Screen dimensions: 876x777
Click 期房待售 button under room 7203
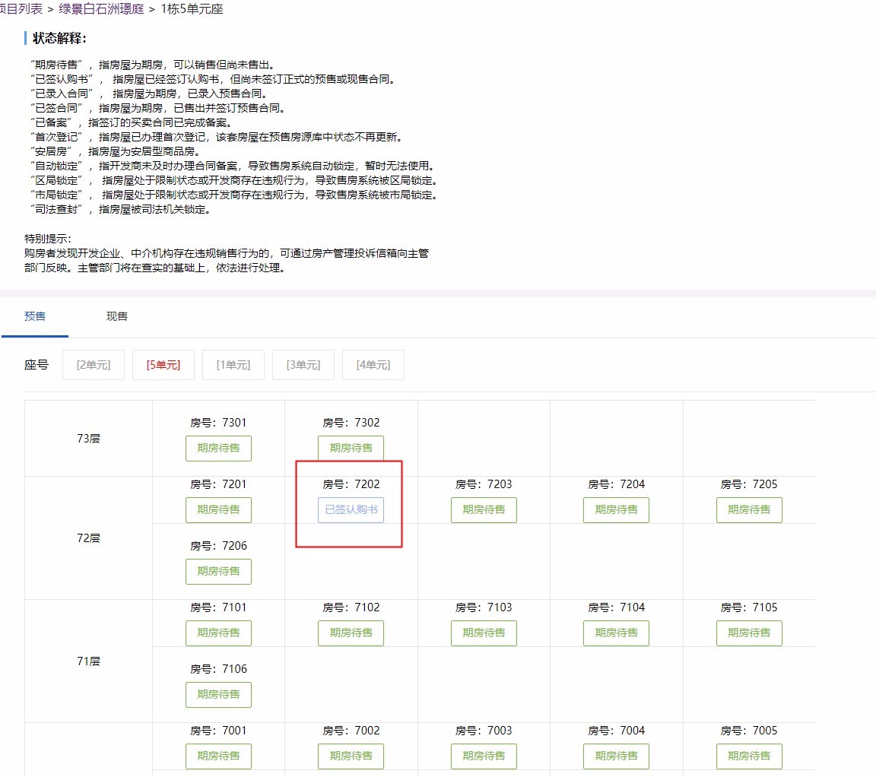[484, 510]
